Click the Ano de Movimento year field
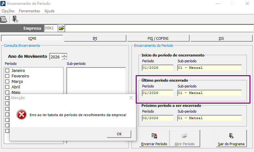 [x=55, y=57]
